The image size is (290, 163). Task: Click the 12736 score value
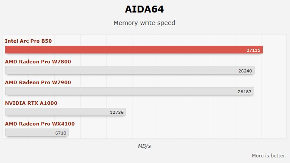click(117, 112)
